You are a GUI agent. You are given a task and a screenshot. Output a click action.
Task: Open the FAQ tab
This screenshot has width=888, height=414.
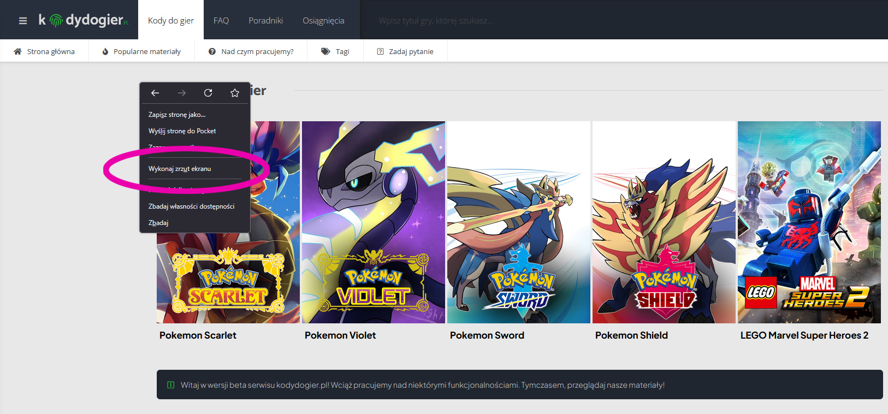221,20
